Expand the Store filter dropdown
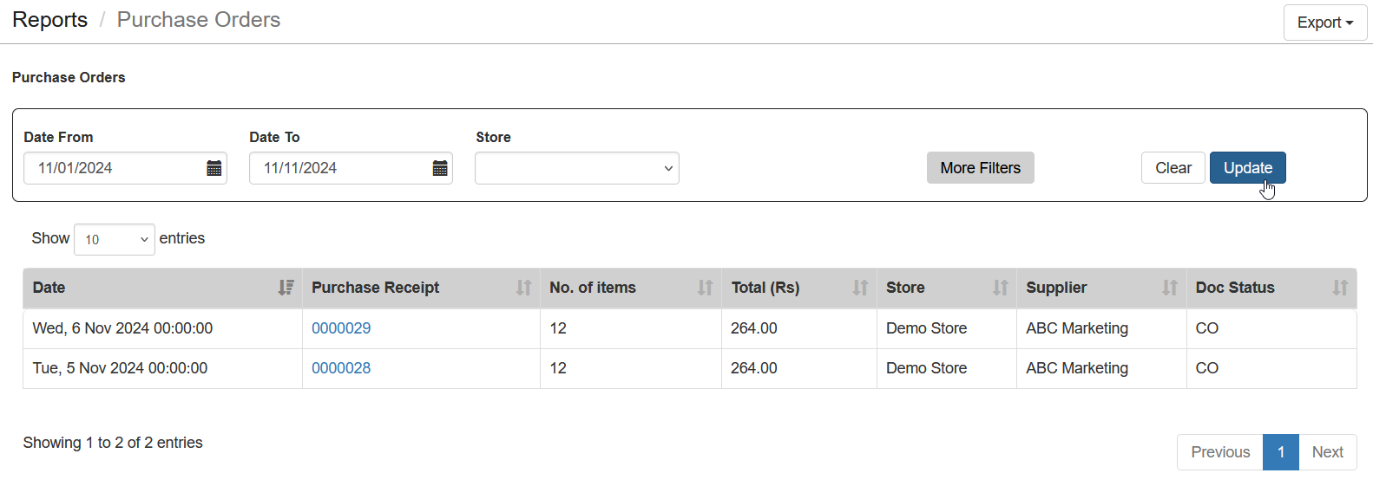The height and width of the screenshot is (499, 1373). pyautogui.click(x=577, y=168)
